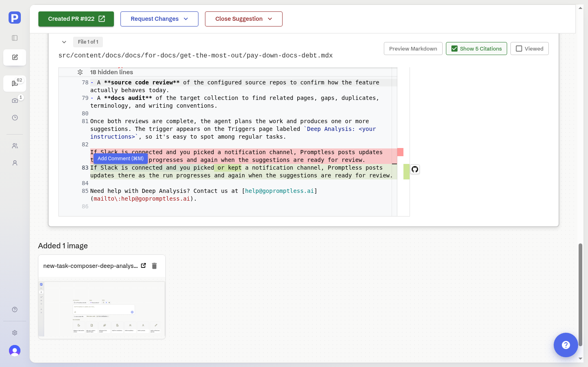Click the scroll down arrow at bottom right
The height and width of the screenshot is (367, 588).
[581, 359]
